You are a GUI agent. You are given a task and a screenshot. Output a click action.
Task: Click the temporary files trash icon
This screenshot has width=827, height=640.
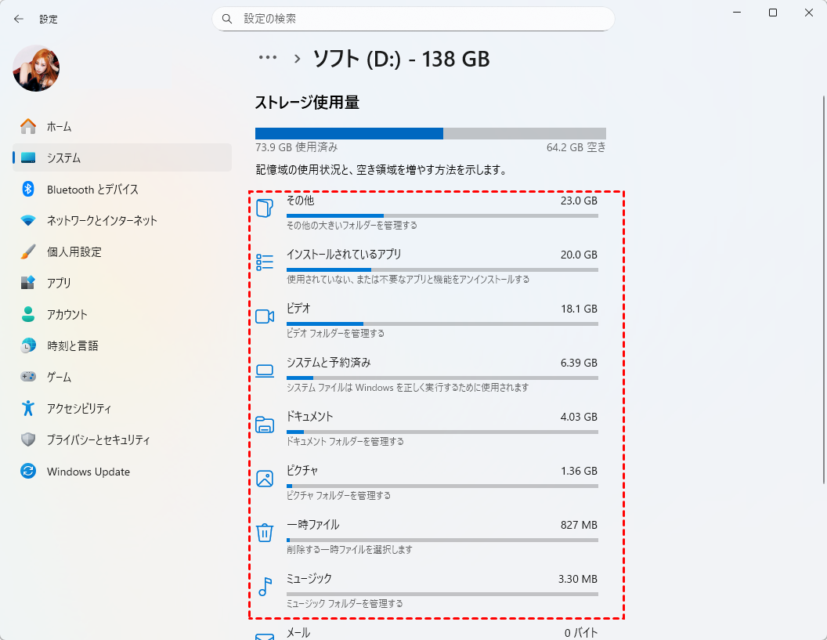265,533
